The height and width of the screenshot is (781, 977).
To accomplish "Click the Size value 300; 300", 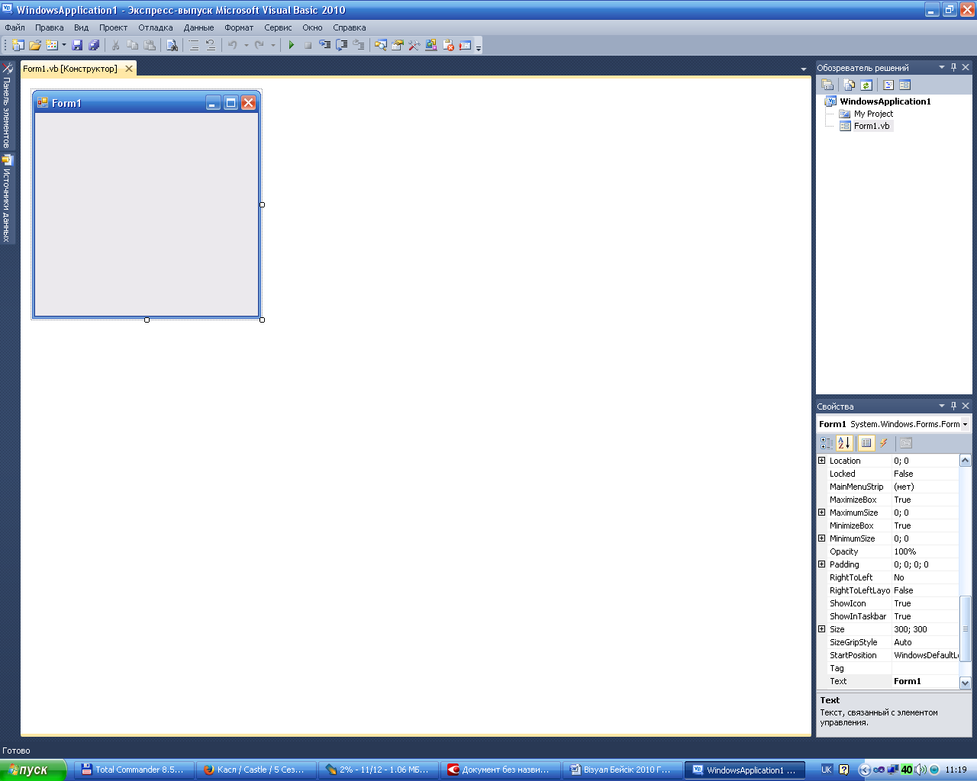I will click(911, 629).
